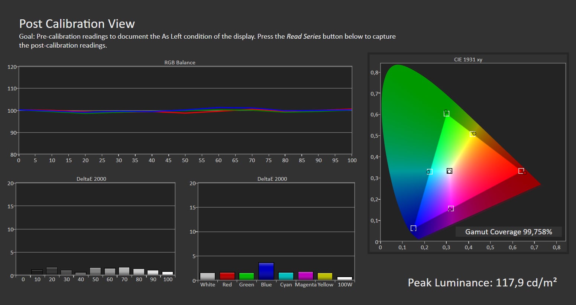Click the Blue bar in color DeltaE chart

pos(266,271)
